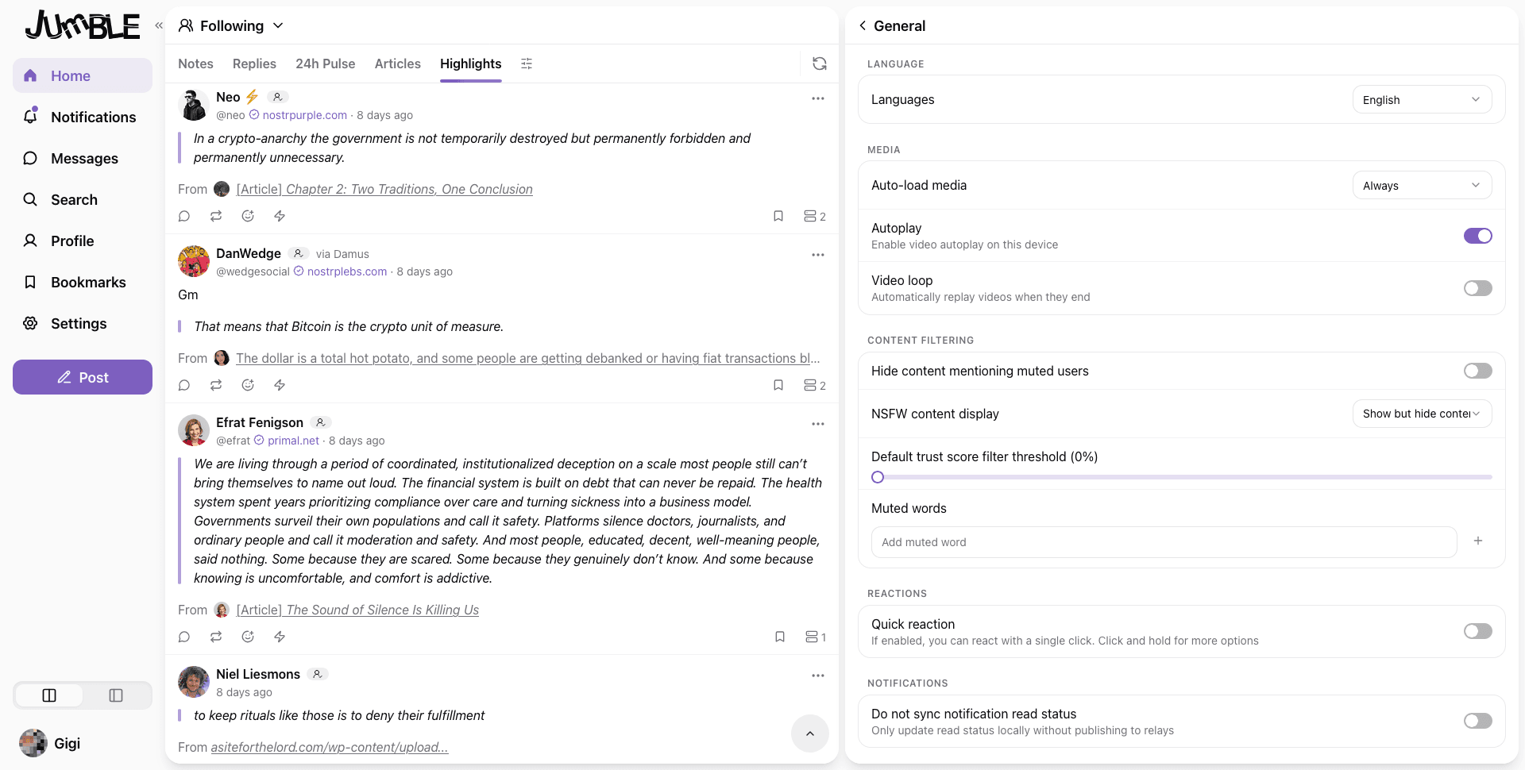Open Search in the sidebar

83,199
